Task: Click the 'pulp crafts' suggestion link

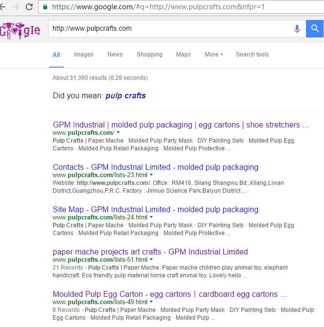Action: pyautogui.click(x=126, y=96)
